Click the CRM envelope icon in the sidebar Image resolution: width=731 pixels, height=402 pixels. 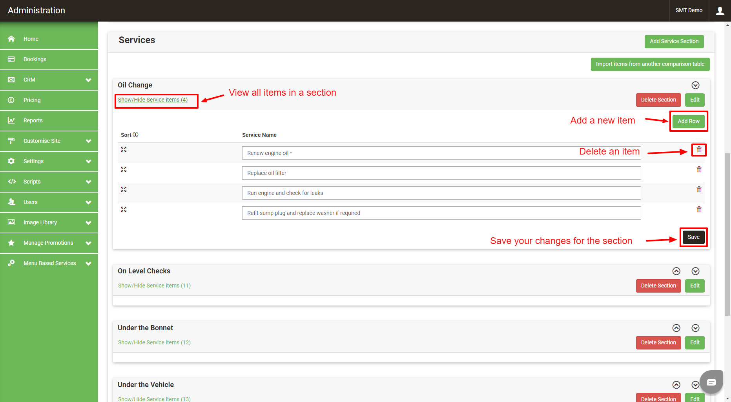point(11,80)
